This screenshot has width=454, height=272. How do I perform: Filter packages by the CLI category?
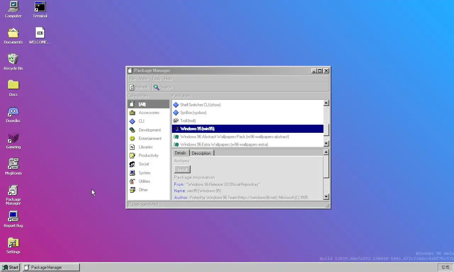(149, 121)
